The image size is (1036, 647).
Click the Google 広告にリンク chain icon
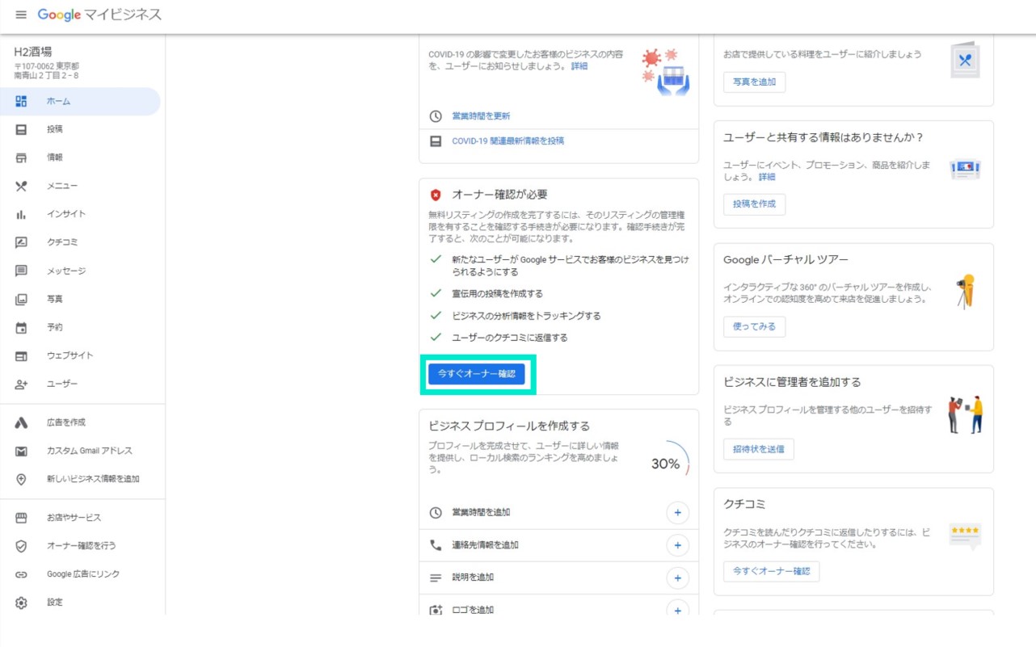click(21, 574)
